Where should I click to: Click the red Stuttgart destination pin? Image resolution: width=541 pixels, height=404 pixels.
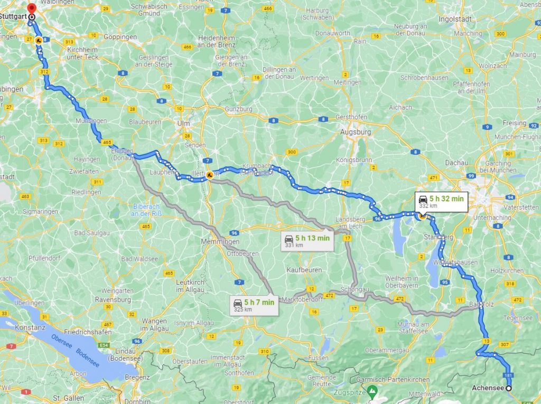pos(32,10)
